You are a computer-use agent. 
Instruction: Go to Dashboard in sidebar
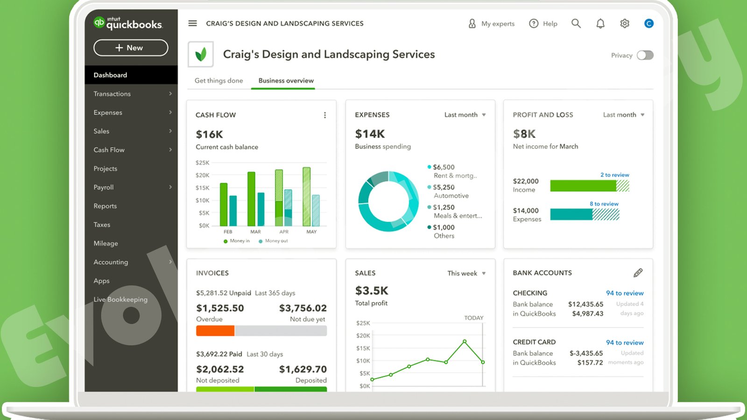pyautogui.click(x=131, y=75)
